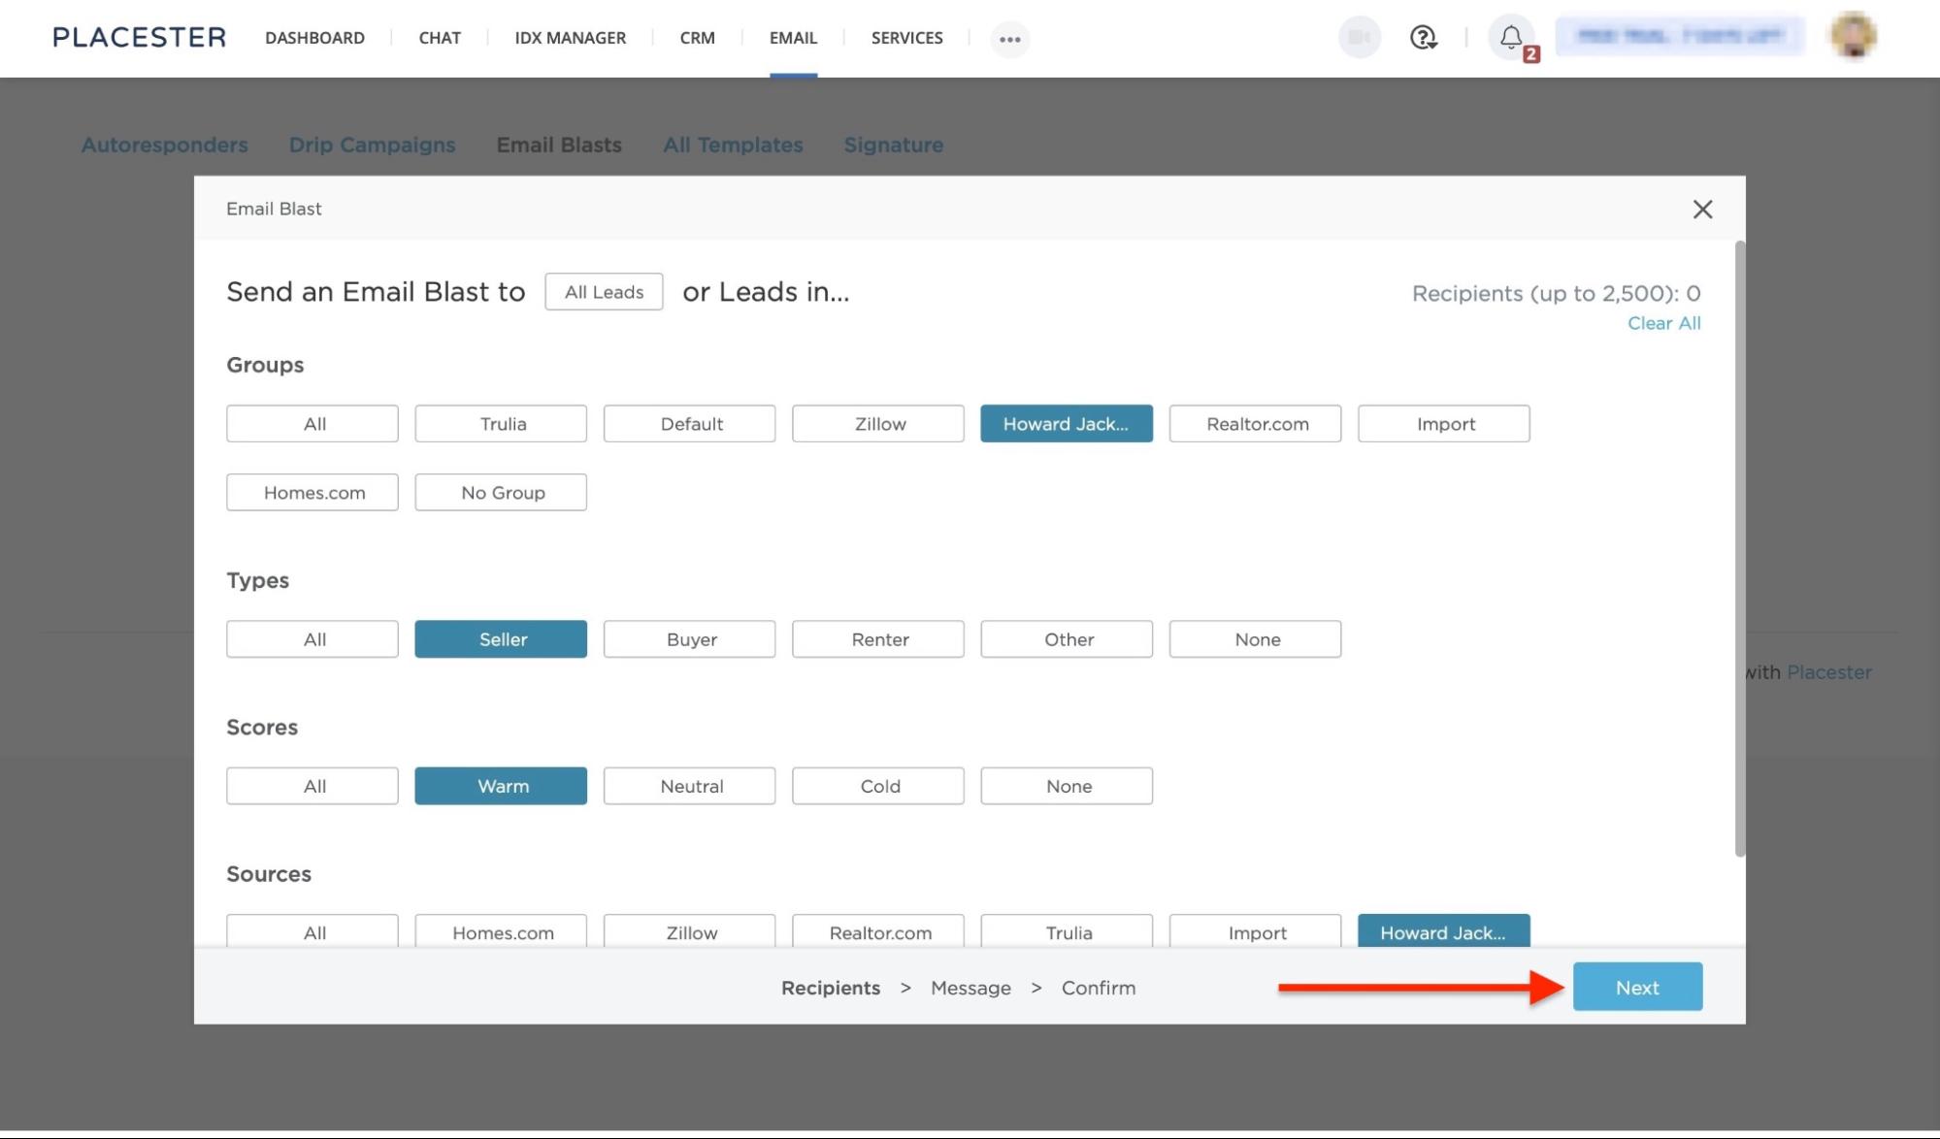The height and width of the screenshot is (1139, 1940).
Task: Toggle off the Warm score filter
Action: point(500,786)
